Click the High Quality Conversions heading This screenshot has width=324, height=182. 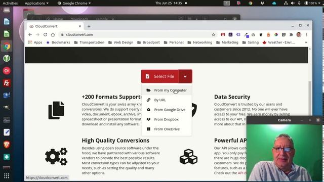pos(115,141)
